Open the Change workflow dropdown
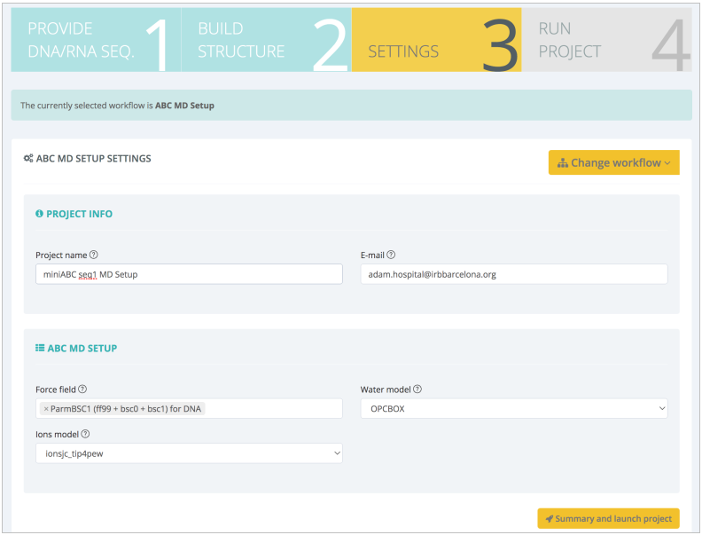 coord(613,162)
